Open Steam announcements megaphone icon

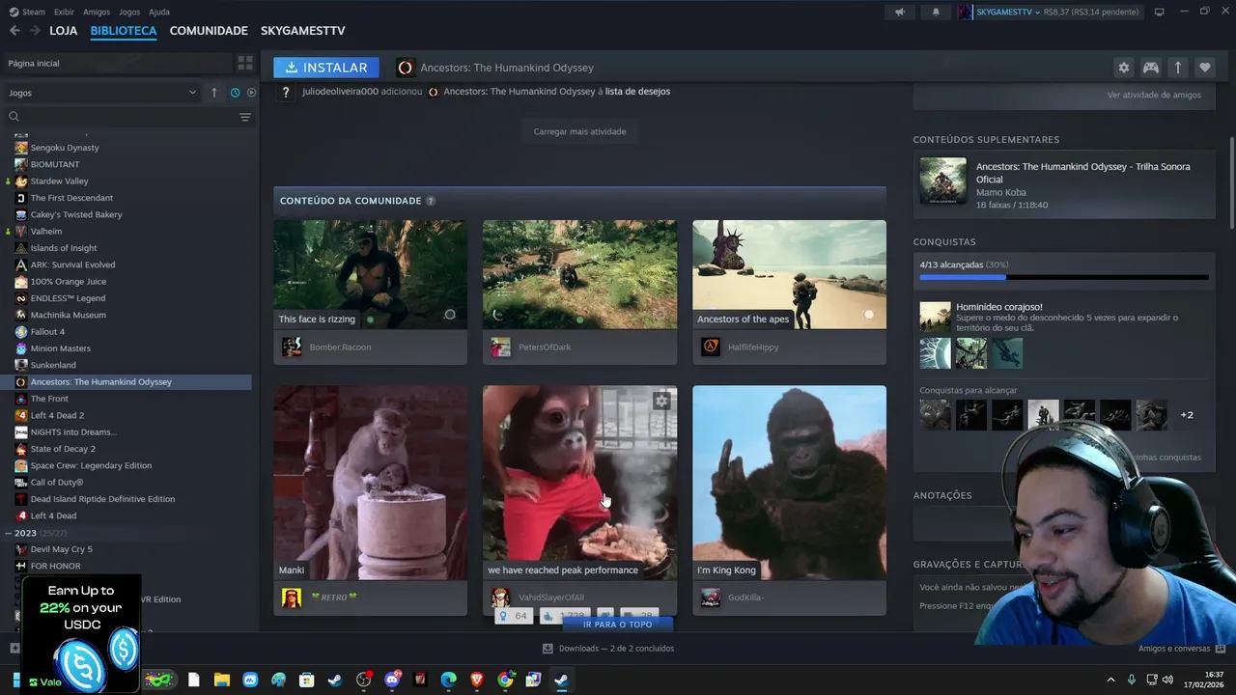900,12
